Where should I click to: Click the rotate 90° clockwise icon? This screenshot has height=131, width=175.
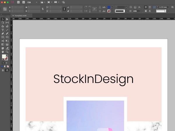coord(86,7)
